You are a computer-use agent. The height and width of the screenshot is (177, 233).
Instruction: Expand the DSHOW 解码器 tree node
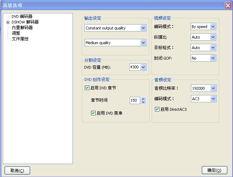pyautogui.click(x=8, y=22)
